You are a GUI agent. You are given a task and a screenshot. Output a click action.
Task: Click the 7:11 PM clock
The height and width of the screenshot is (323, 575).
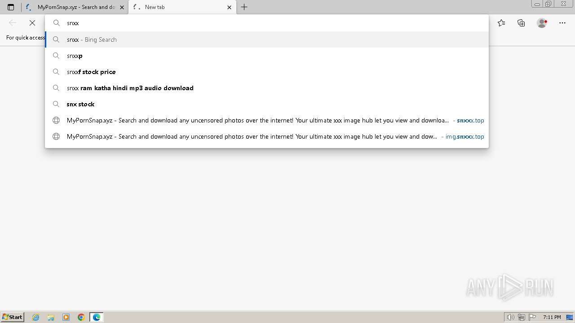click(x=552, y=317)
